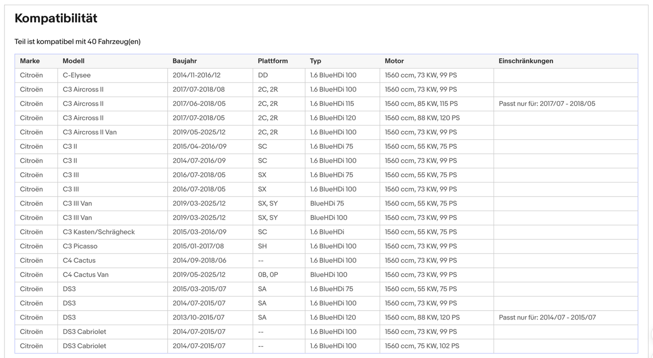The width and height of the screenshot is (653, 358).
Task: Click the 2013/10-2015/07 Baujahr cell
Action: 210,317
